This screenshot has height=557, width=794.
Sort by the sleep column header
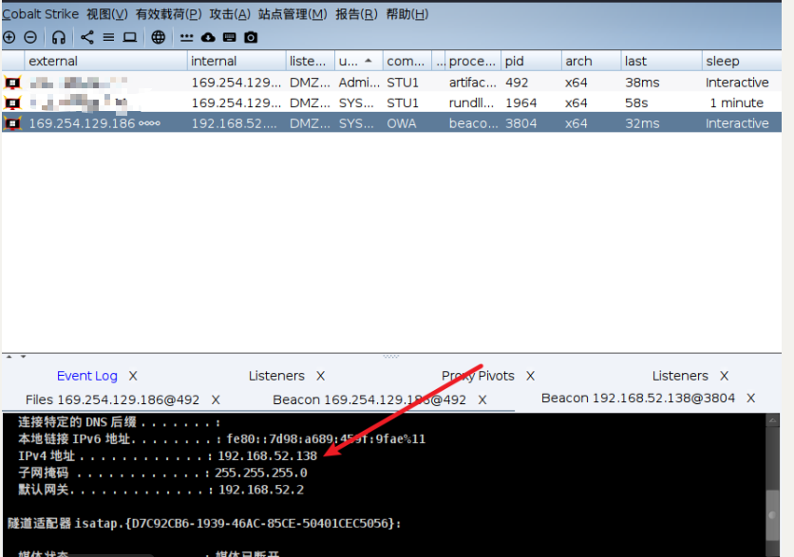pyautogui.click(x=742, y=62)
